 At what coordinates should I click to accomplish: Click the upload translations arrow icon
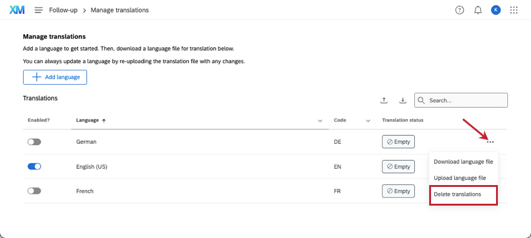pyautogui.click(x=384, y=100)
